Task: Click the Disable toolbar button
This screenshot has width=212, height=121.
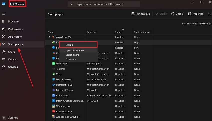Action: coord(177,14)
